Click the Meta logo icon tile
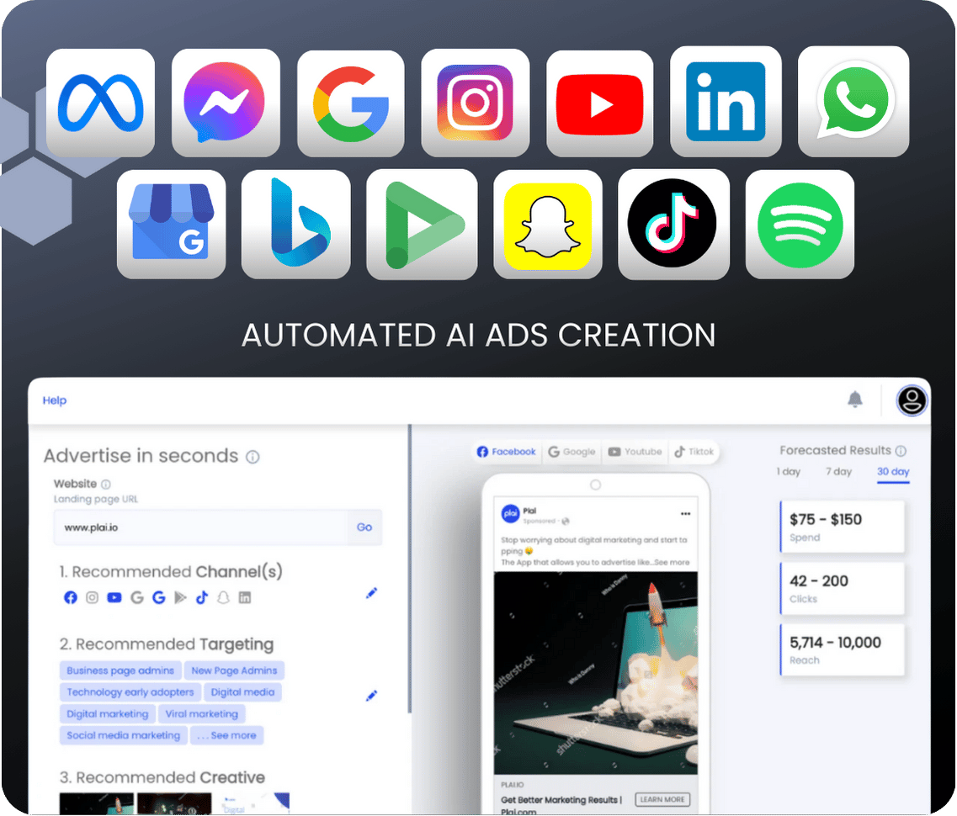Image resolution: width=957 pixels, height=816 pixels. pyautogui.click(x=100, y=103)
